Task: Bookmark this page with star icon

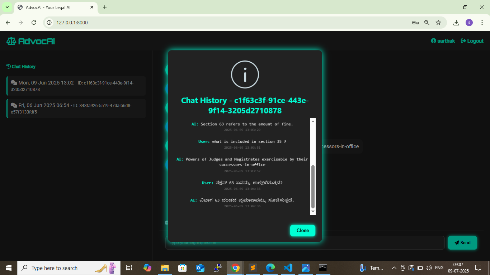Action: [438, 23]
